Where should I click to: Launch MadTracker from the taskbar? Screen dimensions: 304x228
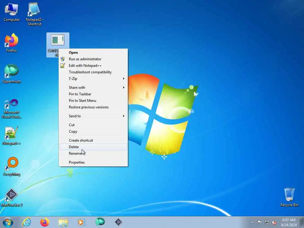(x=118, y=222)
